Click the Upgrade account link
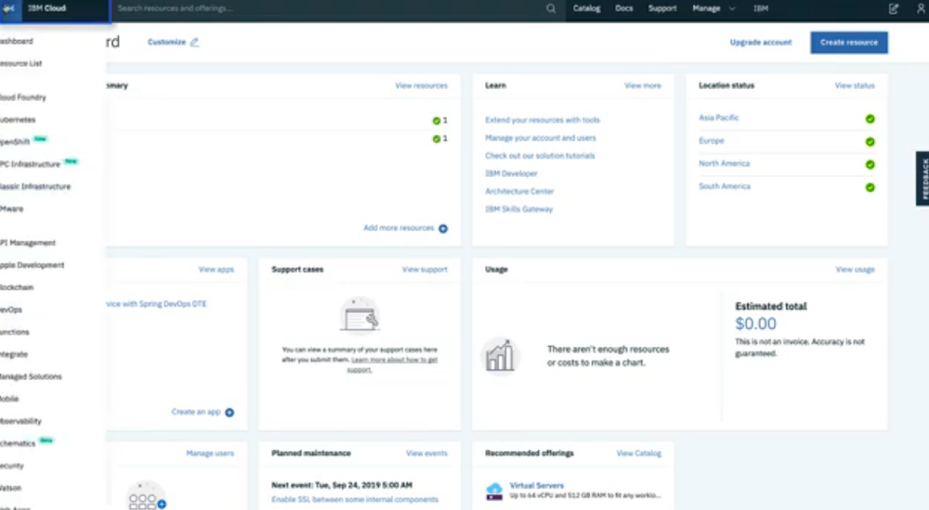This screenshot has width=929, height=510. point(761,42)
